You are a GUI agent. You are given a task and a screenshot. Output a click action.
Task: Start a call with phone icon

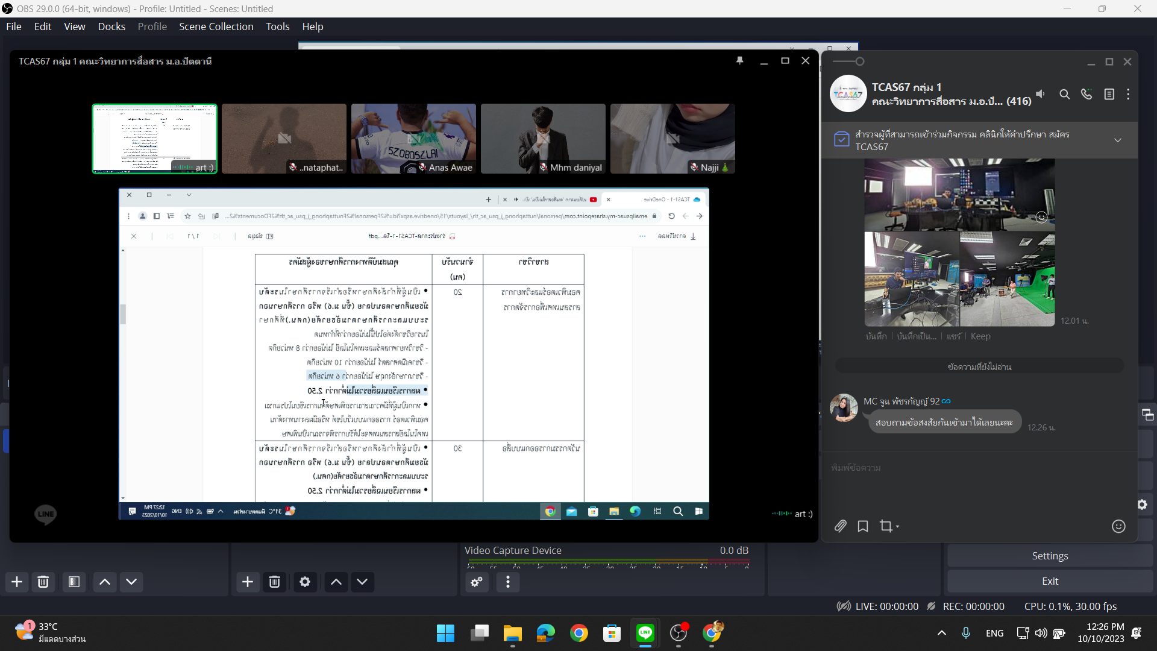click(1086, 95)
